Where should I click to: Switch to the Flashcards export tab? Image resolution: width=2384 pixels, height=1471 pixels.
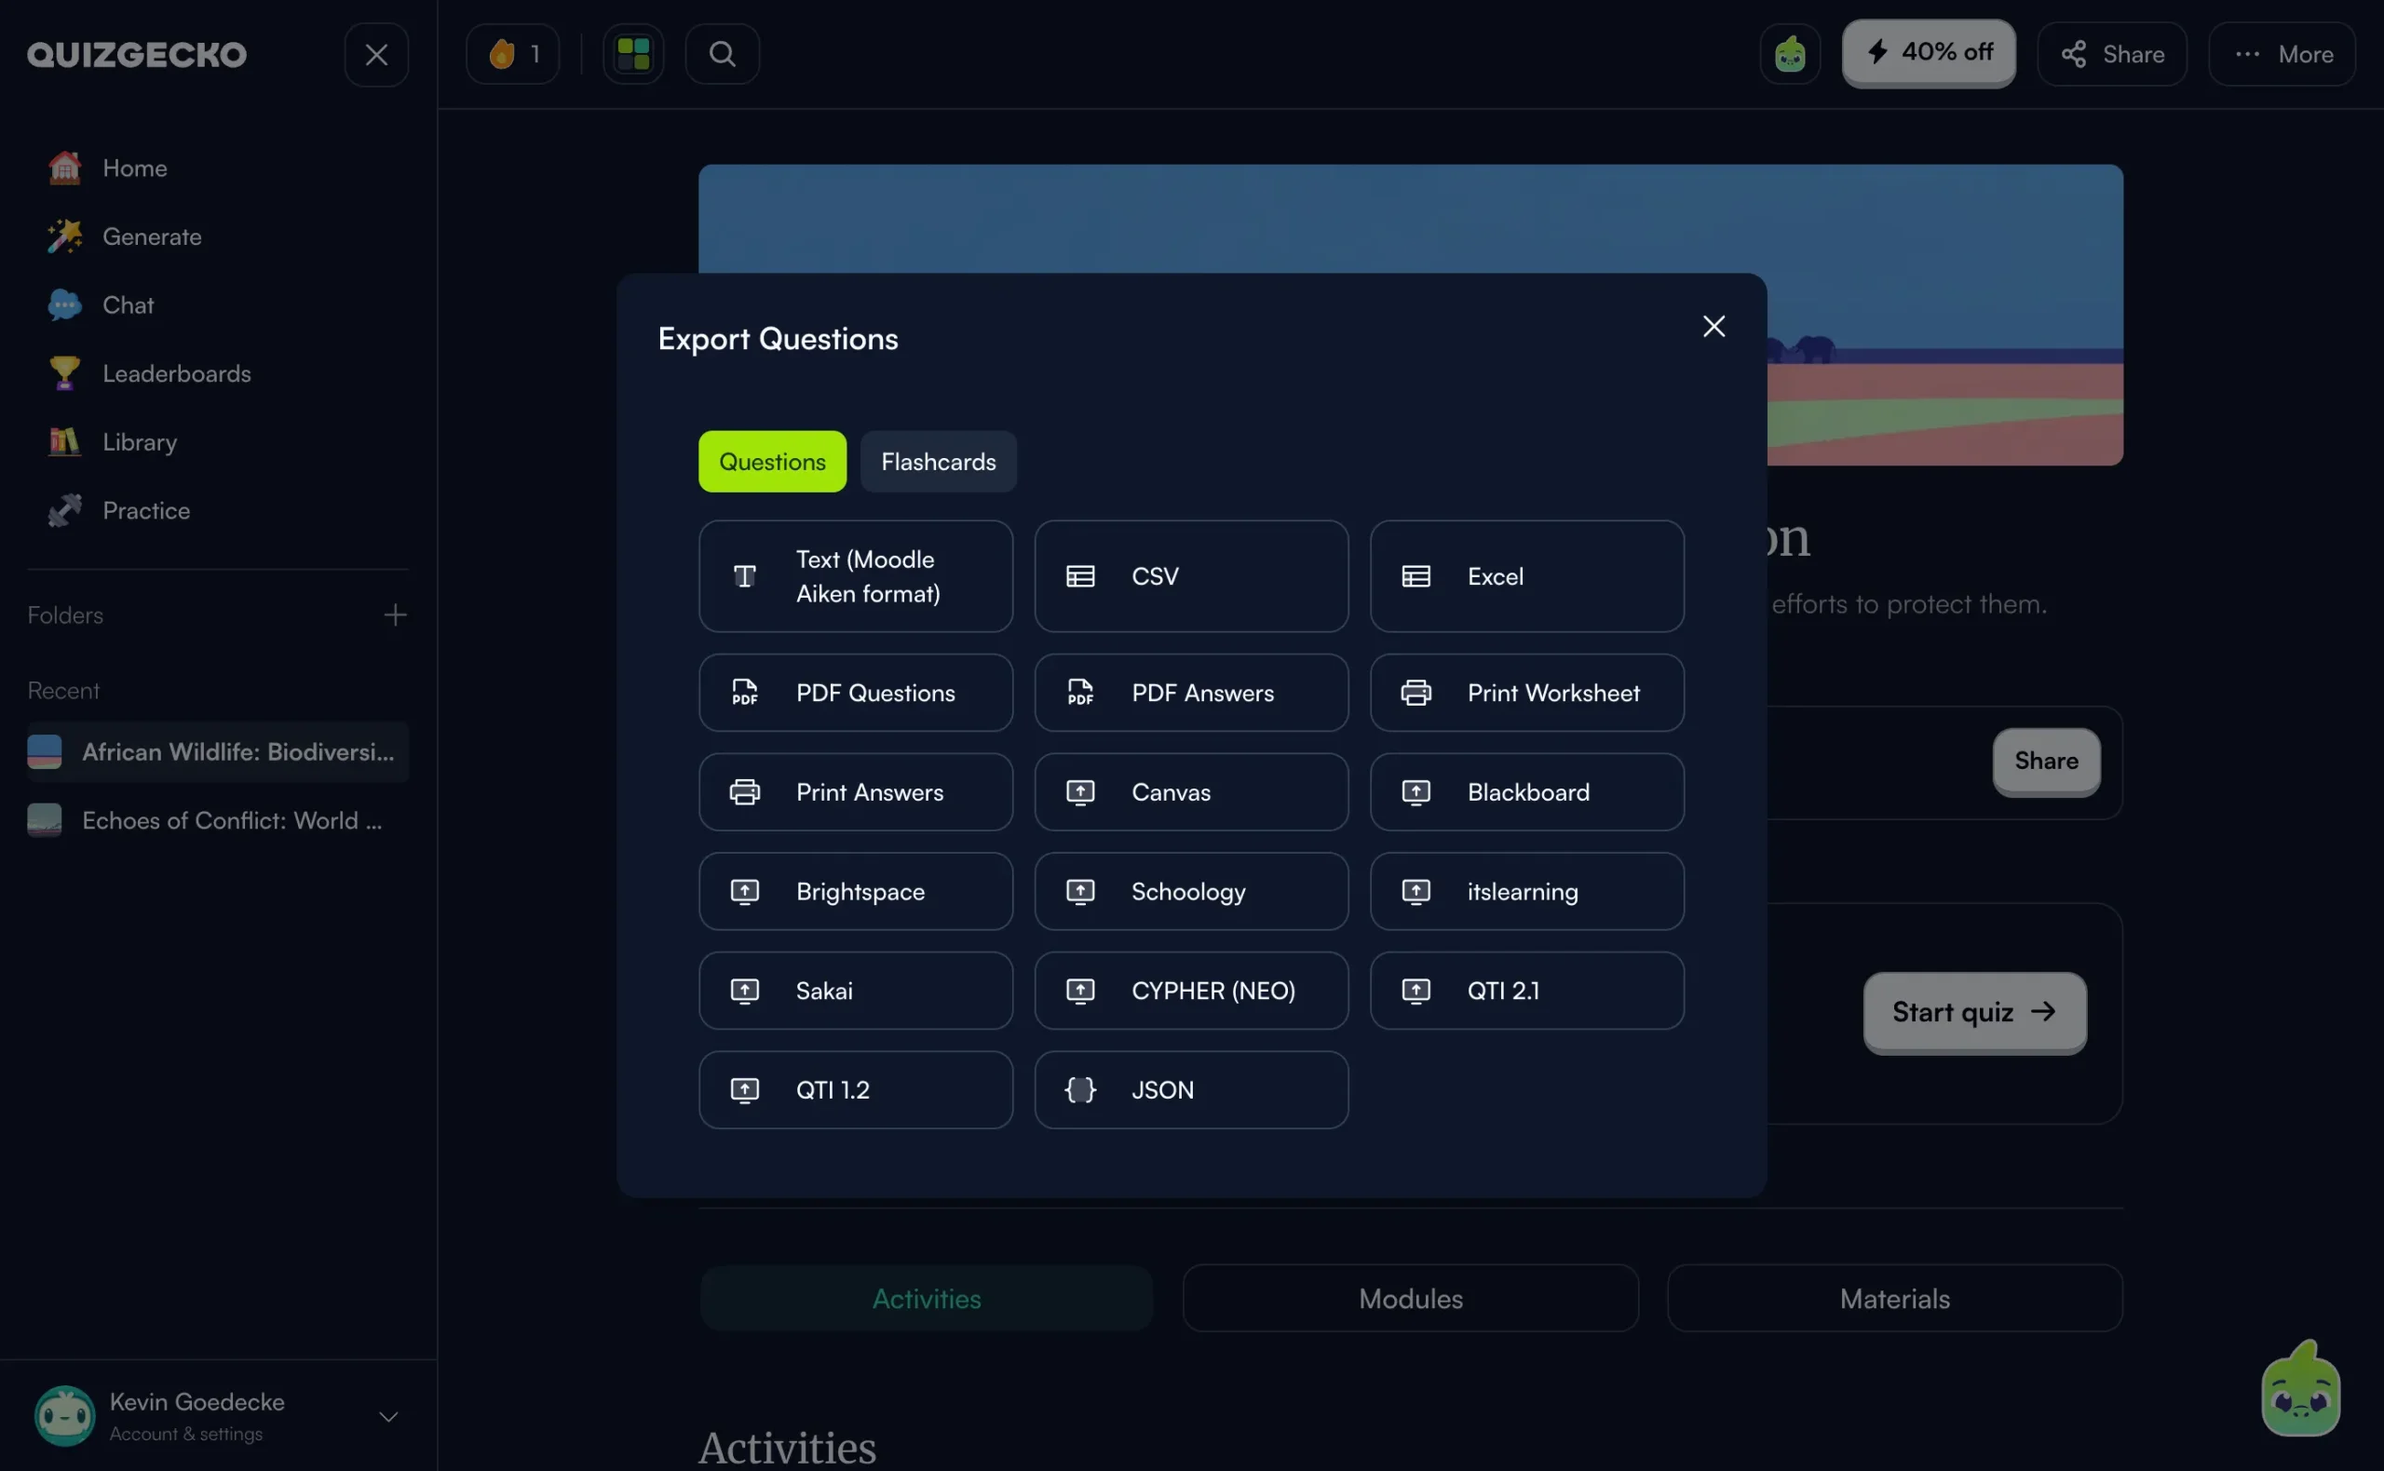coord(938,461)
